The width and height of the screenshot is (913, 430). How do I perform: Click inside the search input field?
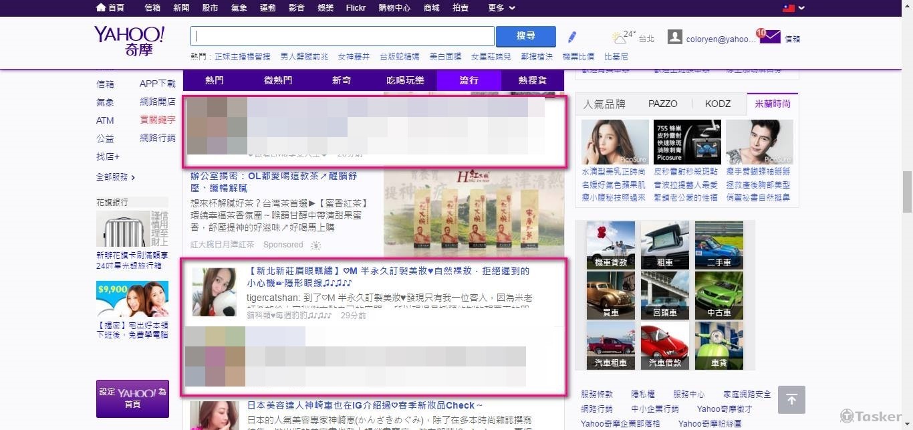pos(342,36)
